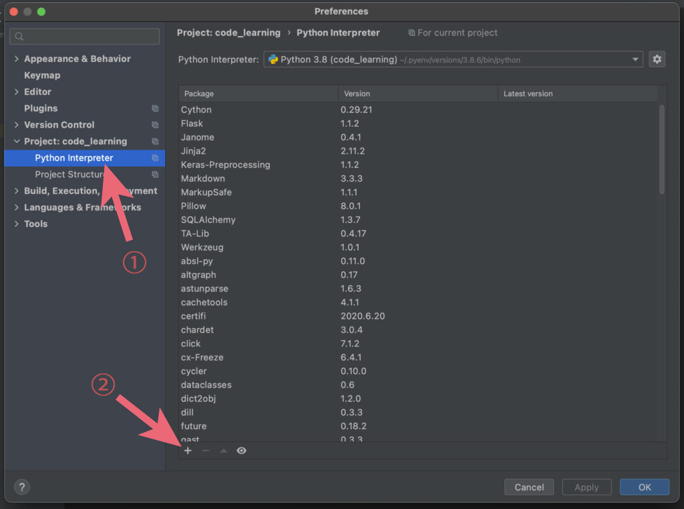
Task: Click the project-level icon beside Plugins
Action: tap(155, 108)
